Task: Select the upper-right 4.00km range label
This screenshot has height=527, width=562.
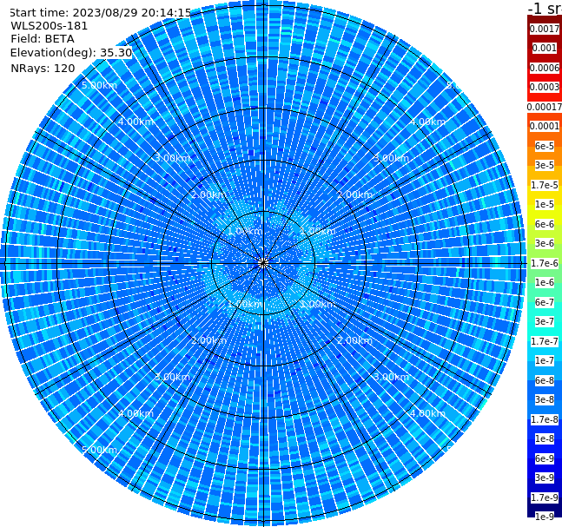Action: click(427, 122)
